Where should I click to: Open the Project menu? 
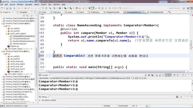(x=44, y=4)
